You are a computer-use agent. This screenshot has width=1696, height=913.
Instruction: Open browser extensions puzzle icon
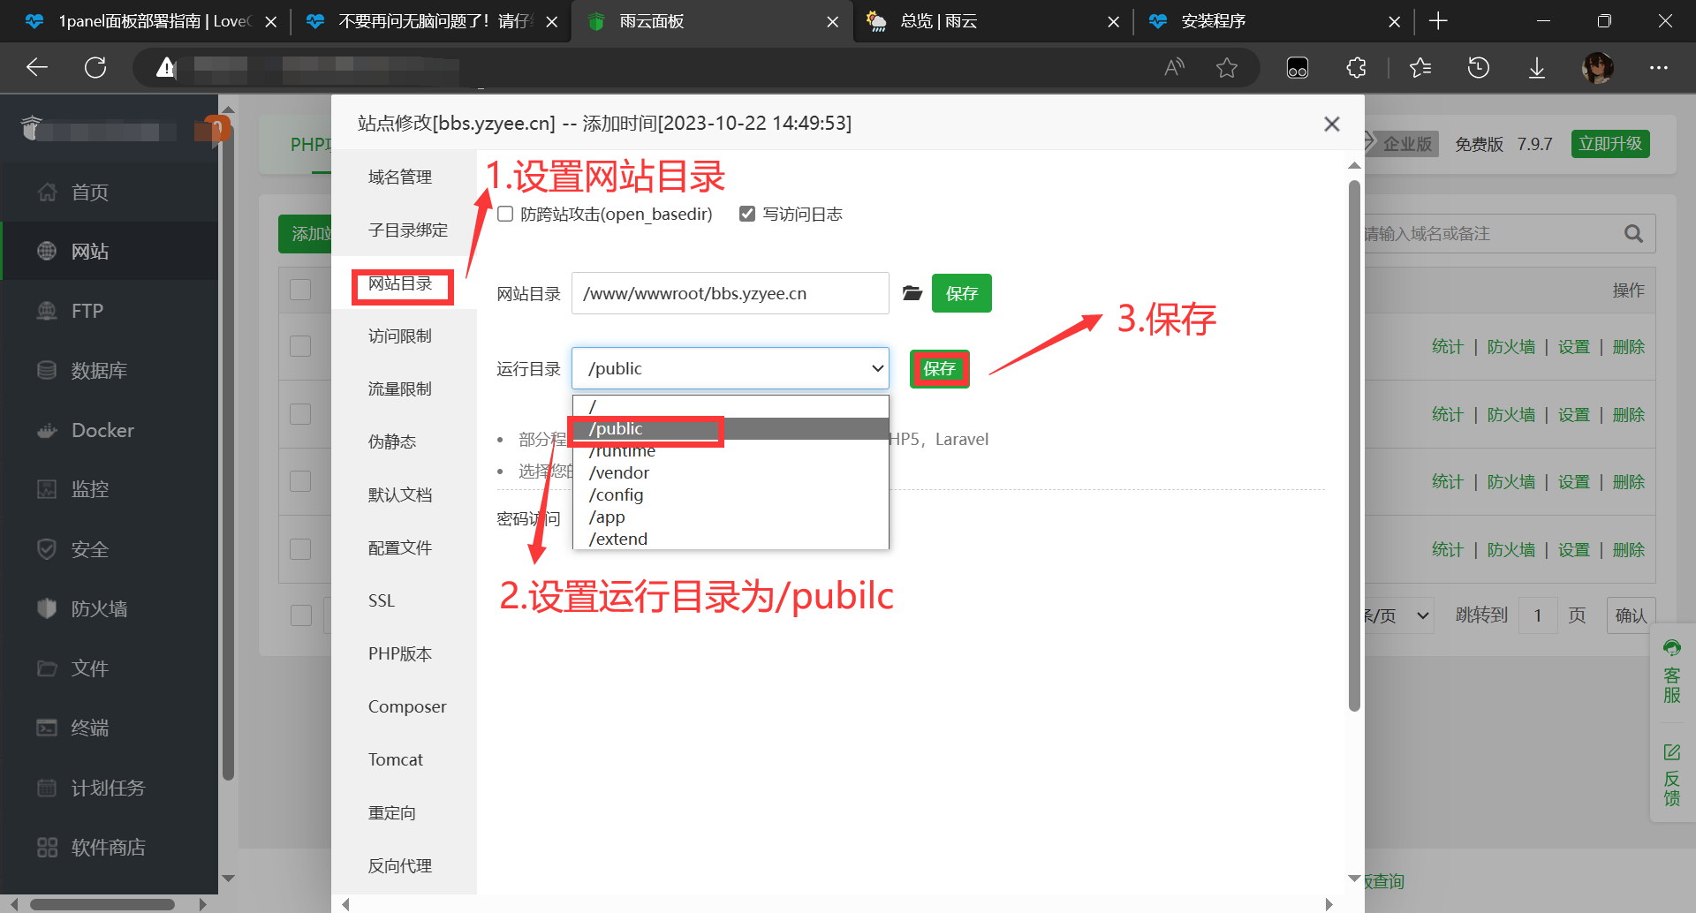click(x=1356, y=68)
